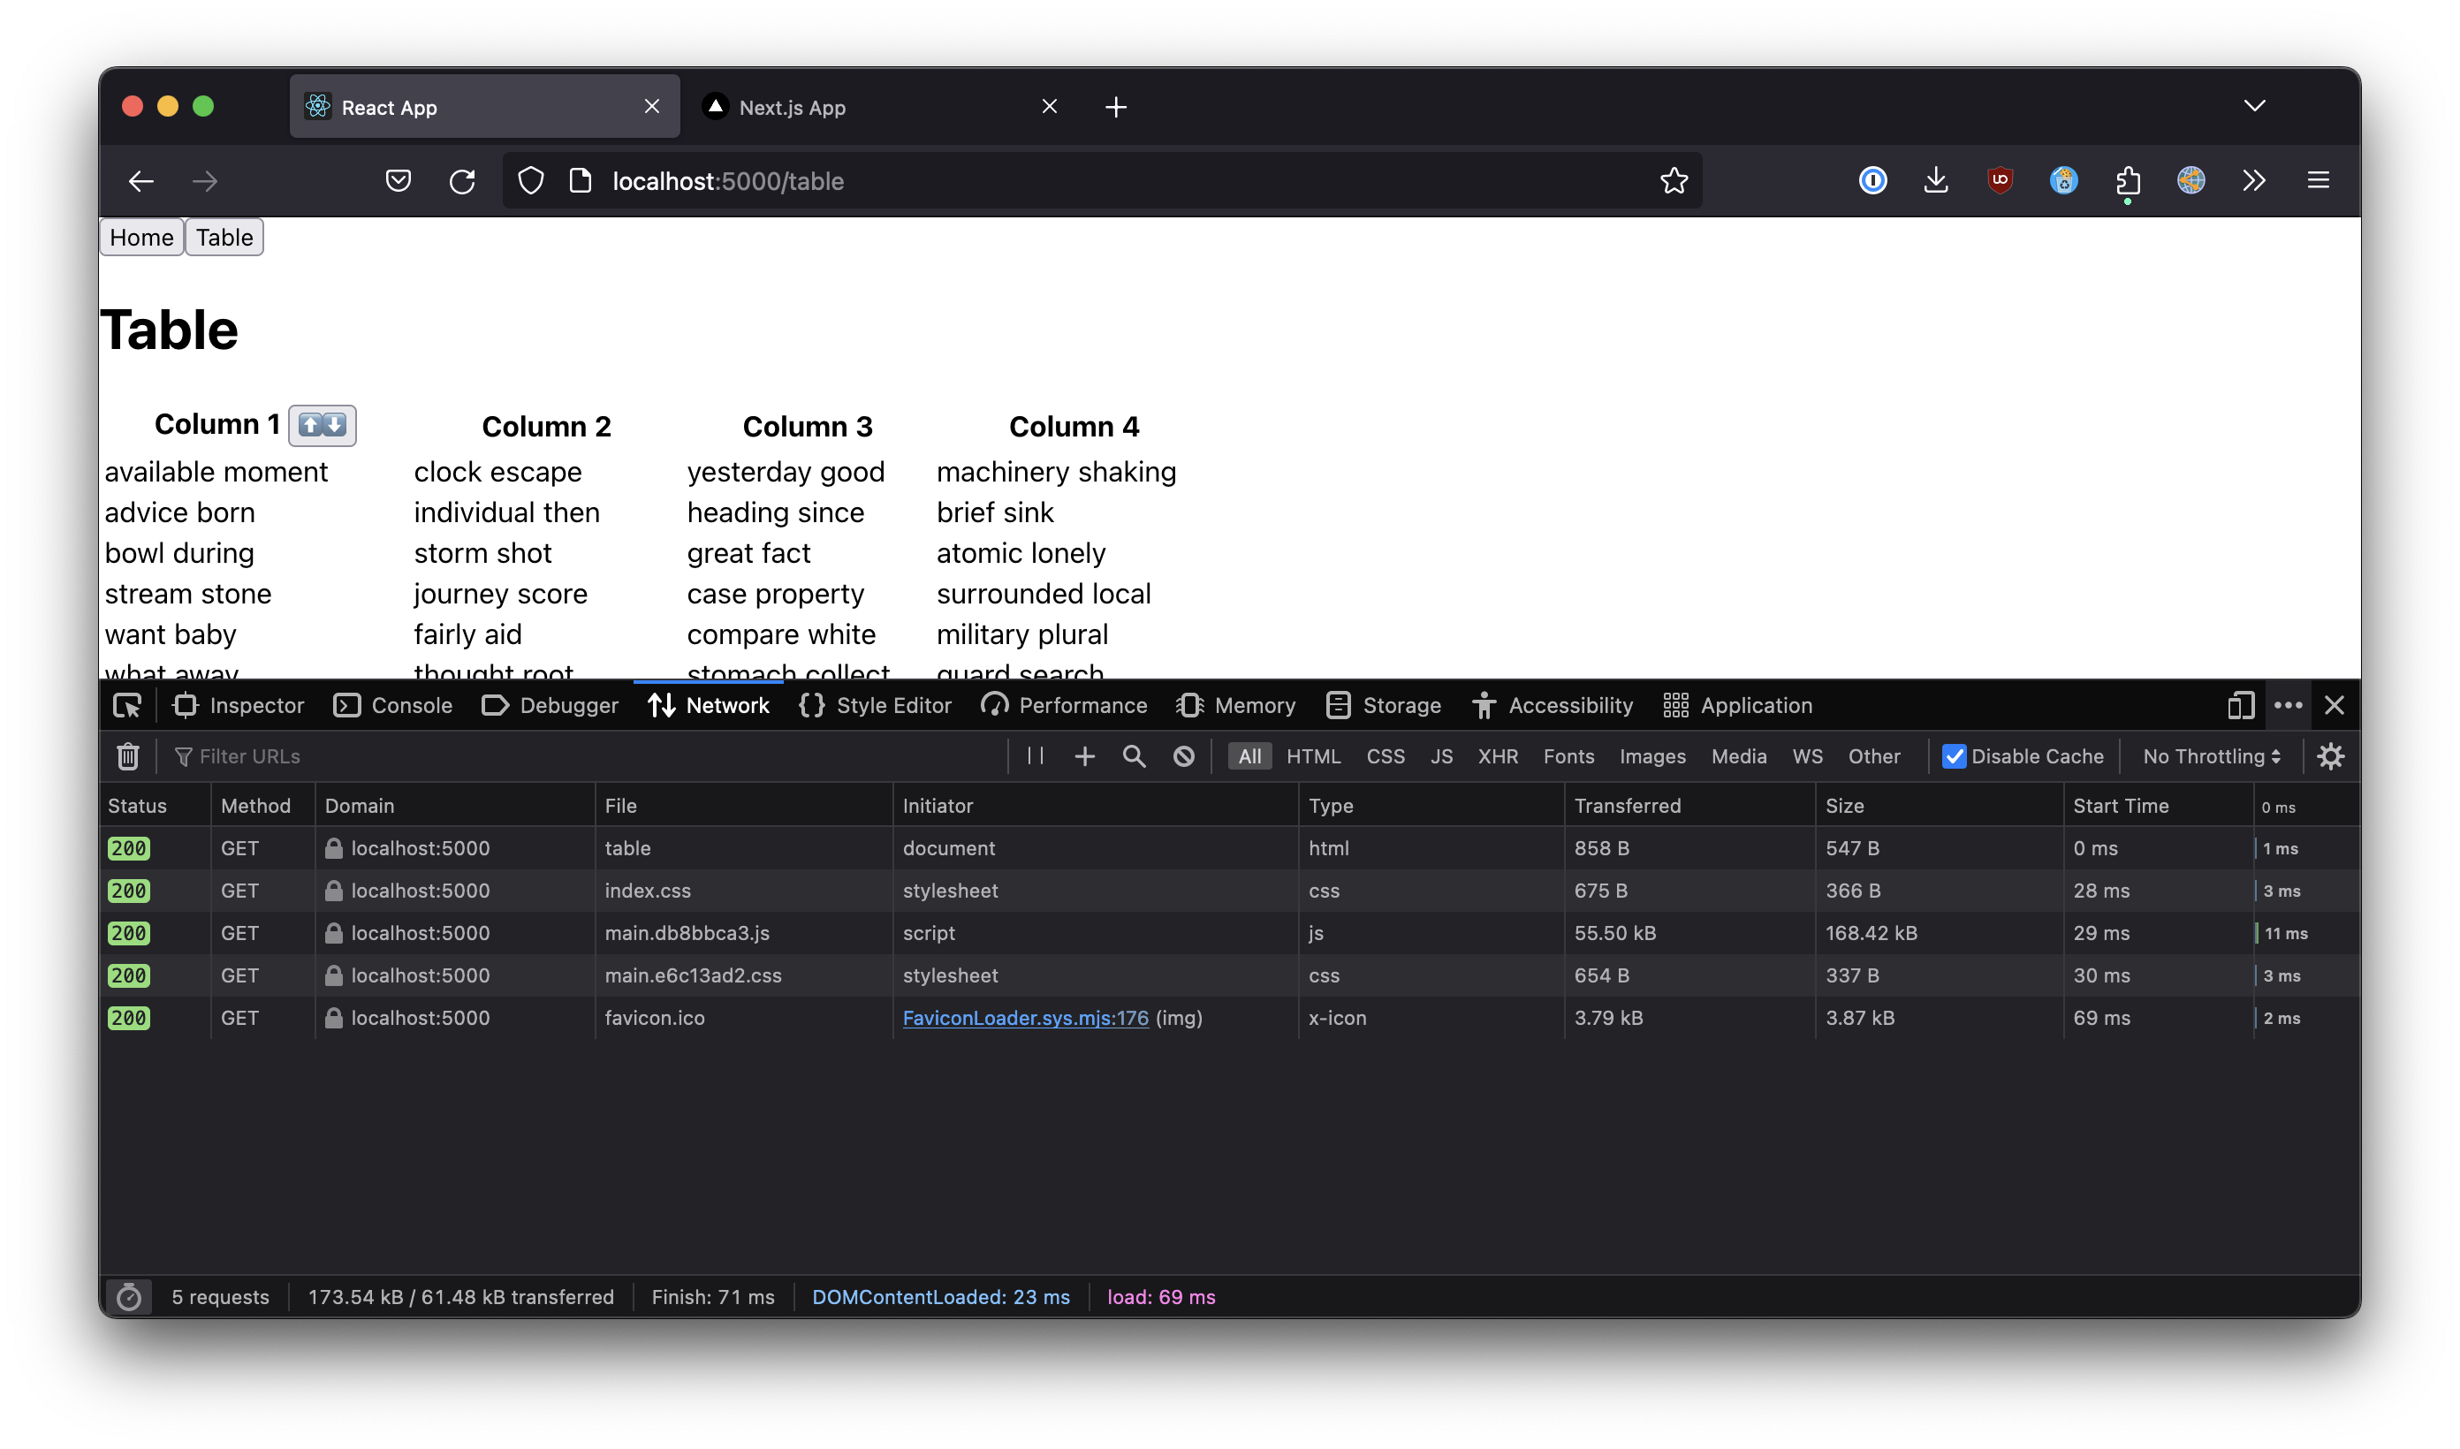
Task: Select the main.db8bbca3.js request row
Action: point(1229,932)
